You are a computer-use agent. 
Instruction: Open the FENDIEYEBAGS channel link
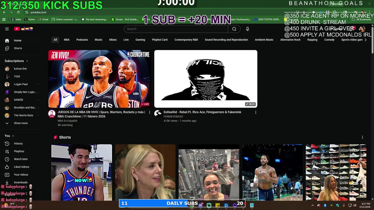[x=173, y=117]
